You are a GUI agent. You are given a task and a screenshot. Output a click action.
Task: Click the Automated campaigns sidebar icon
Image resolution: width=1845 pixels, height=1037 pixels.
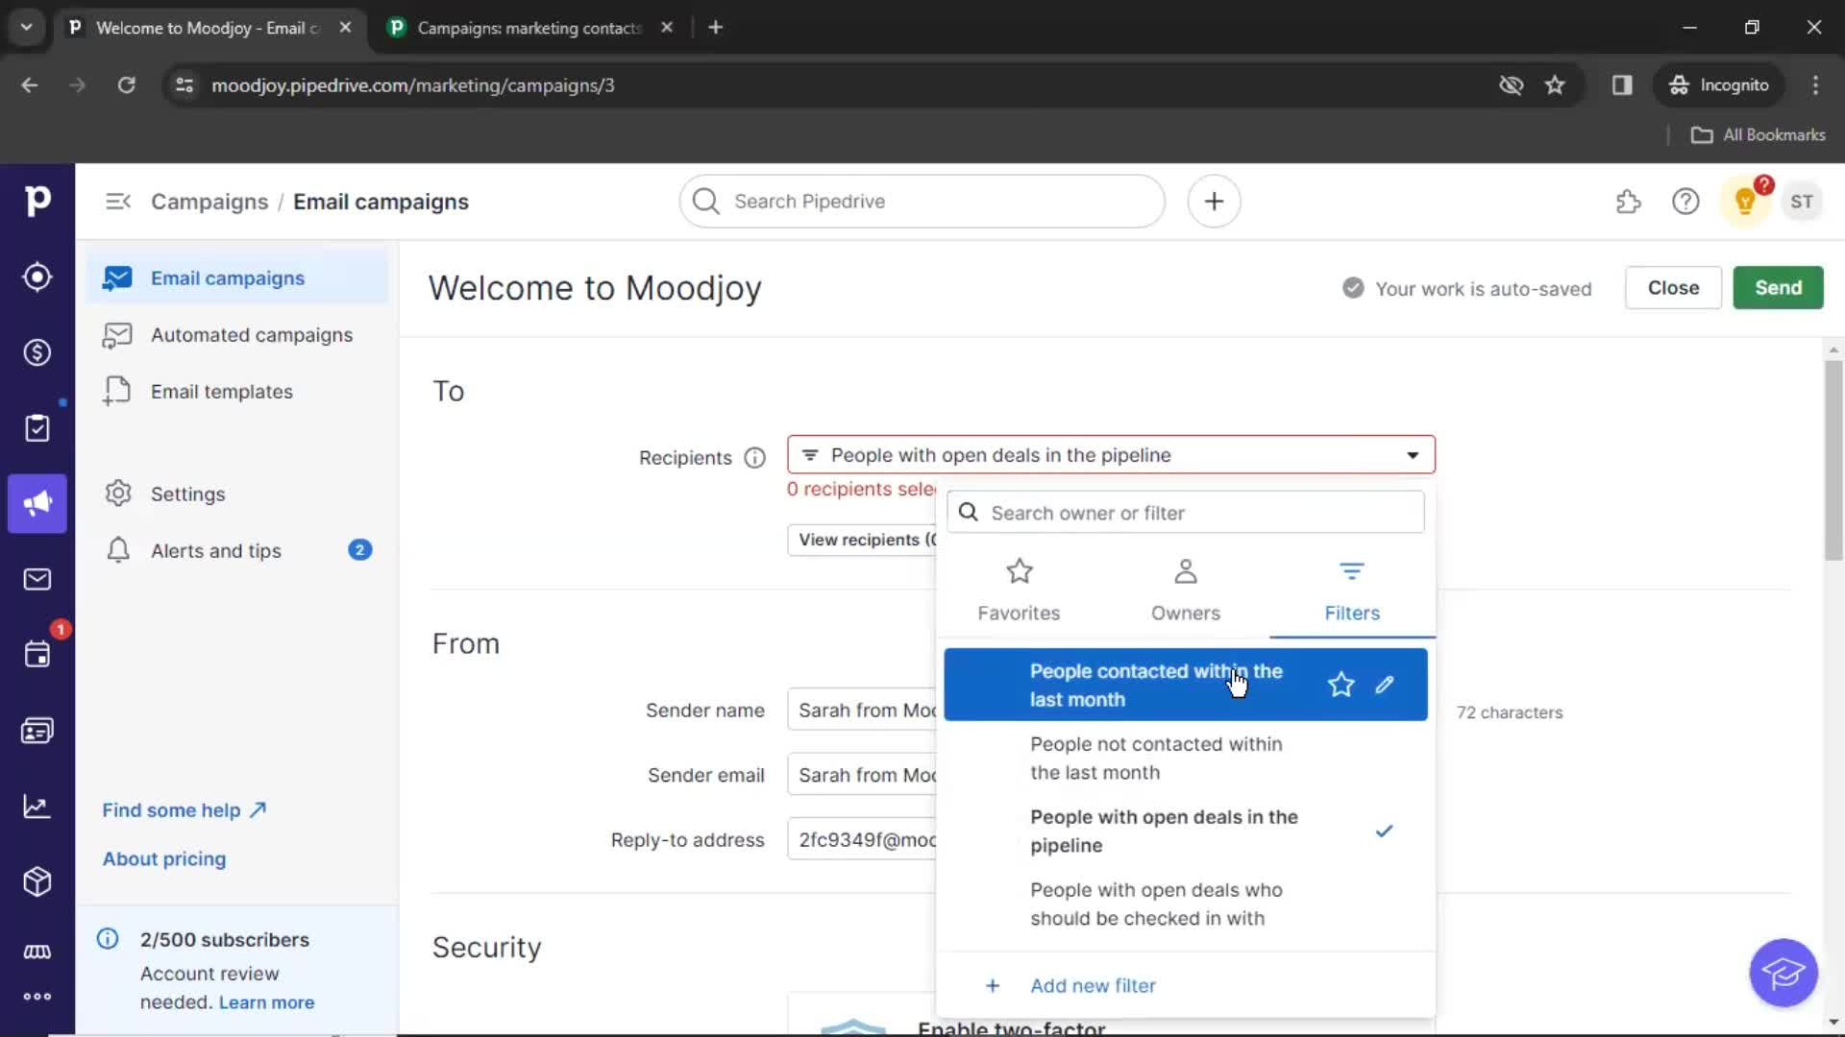[x=116, y=334]
